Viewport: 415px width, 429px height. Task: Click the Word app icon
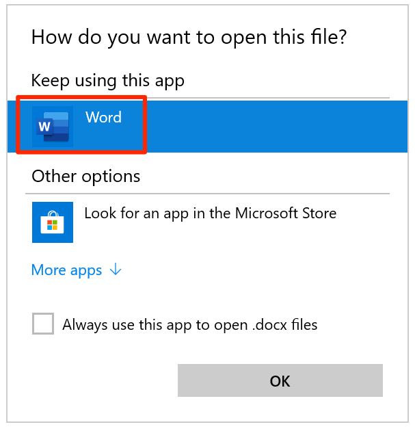[x=53, y=126]
